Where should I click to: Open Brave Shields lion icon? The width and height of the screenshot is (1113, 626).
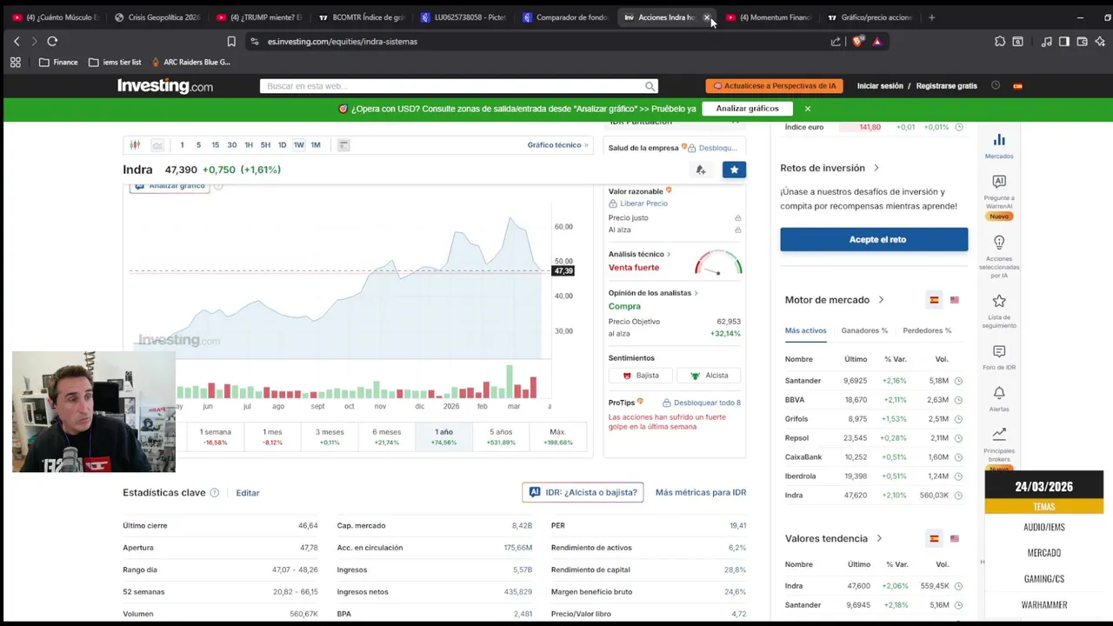858,41
